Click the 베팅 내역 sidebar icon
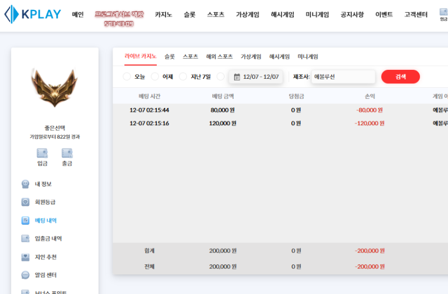Viewport: 448px width, 294px height. [x=25, y=220]
